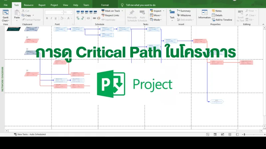Open the Gantt Chart view button
This screenshot has width=266, height=149.
tap(5, 16)
